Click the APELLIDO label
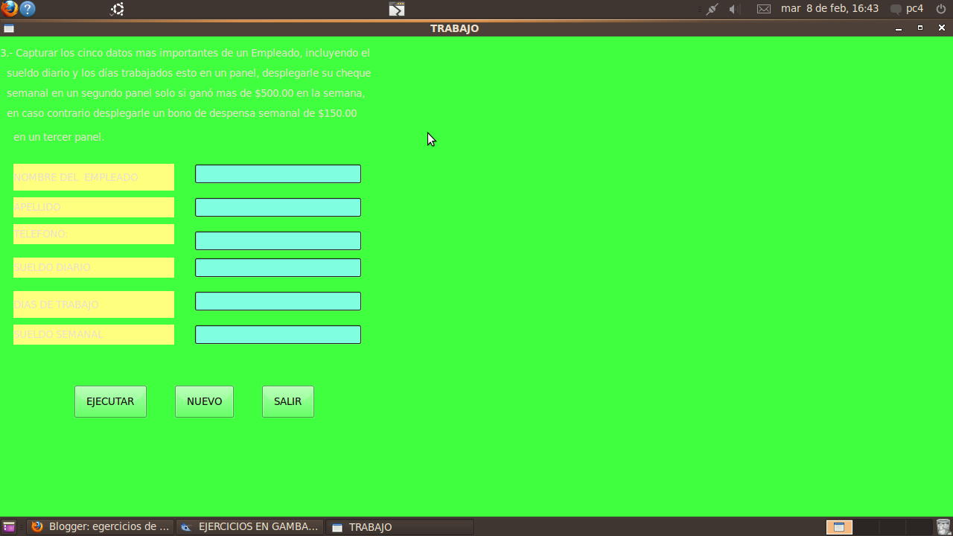Screen dimensions: 953x536 coord(94,207)
